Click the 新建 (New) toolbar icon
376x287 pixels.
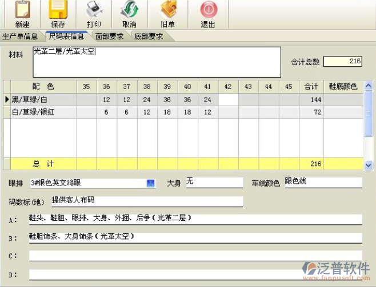point(22,10)
